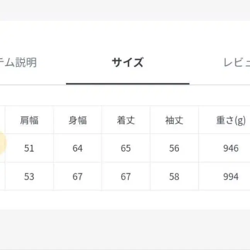
Task: Click the dark underline below the サイズ tab
Action: pos(128,83)
